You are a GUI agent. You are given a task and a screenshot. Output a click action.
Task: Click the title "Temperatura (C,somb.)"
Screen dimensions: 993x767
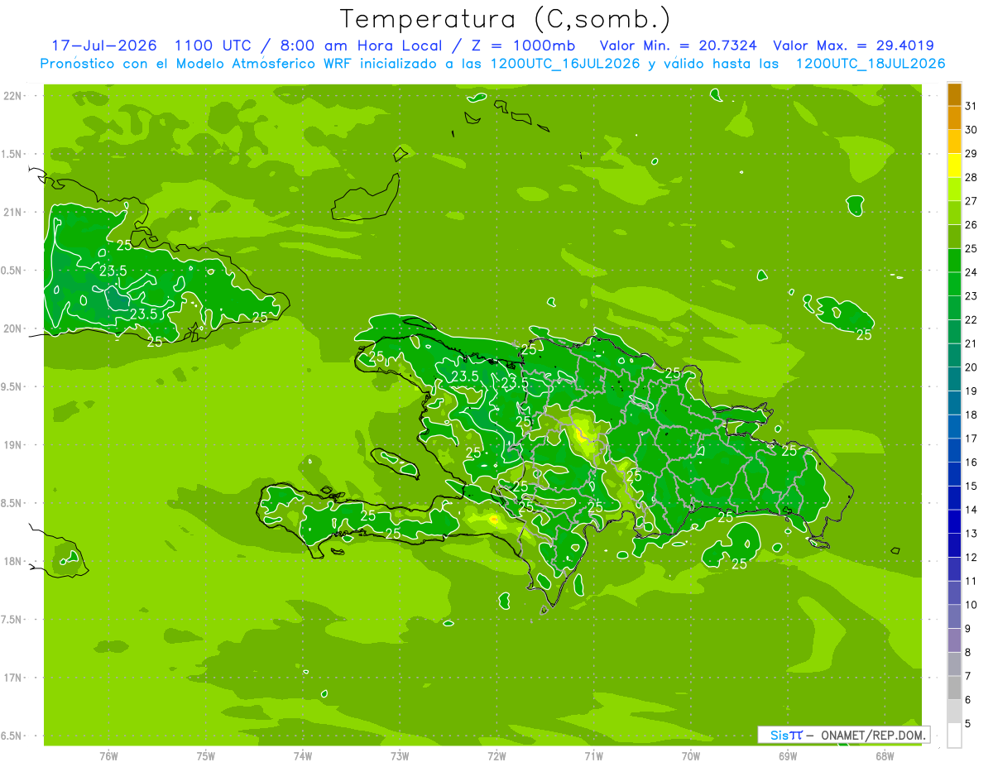pos(505,19)
